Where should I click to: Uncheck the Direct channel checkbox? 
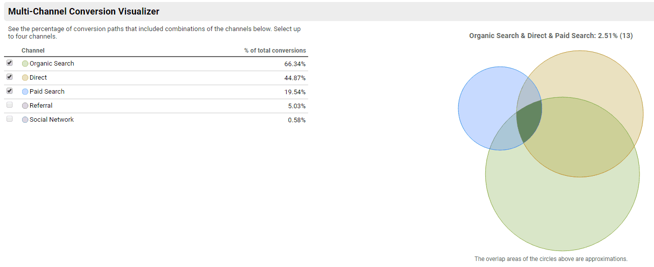pos(10,77)
